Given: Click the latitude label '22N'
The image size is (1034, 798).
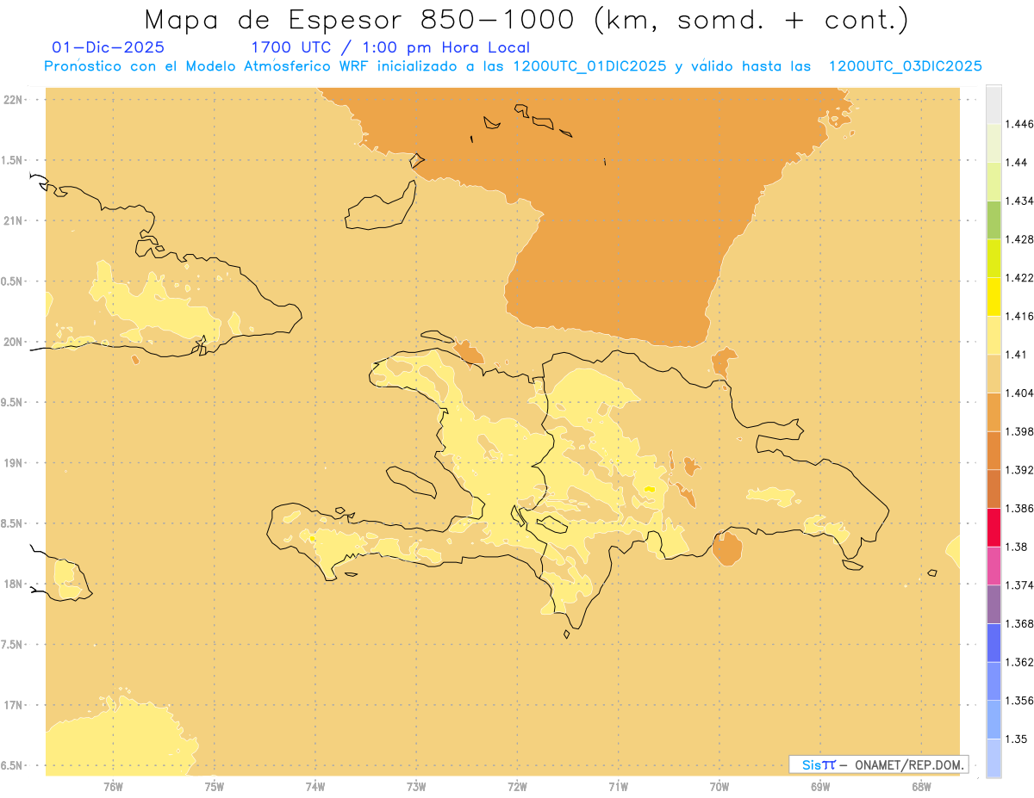Looking at the screenshot, I should click(15, 99).
